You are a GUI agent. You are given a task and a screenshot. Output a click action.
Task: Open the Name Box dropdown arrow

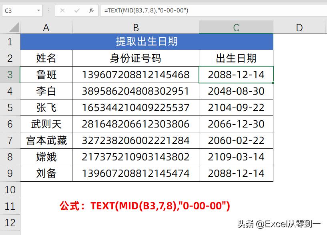point(38,11)
